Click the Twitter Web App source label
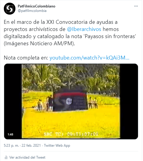This screenshot has height=161, width=143. [57, 146]
